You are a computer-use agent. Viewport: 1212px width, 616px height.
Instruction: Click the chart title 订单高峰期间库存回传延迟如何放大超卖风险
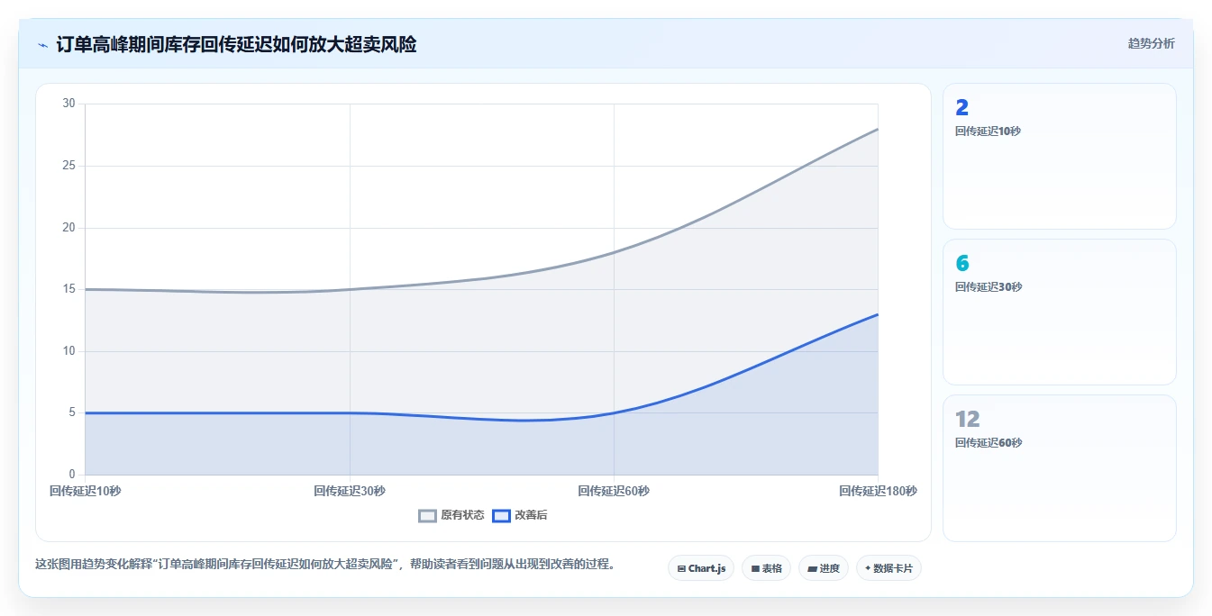[236, 44]
